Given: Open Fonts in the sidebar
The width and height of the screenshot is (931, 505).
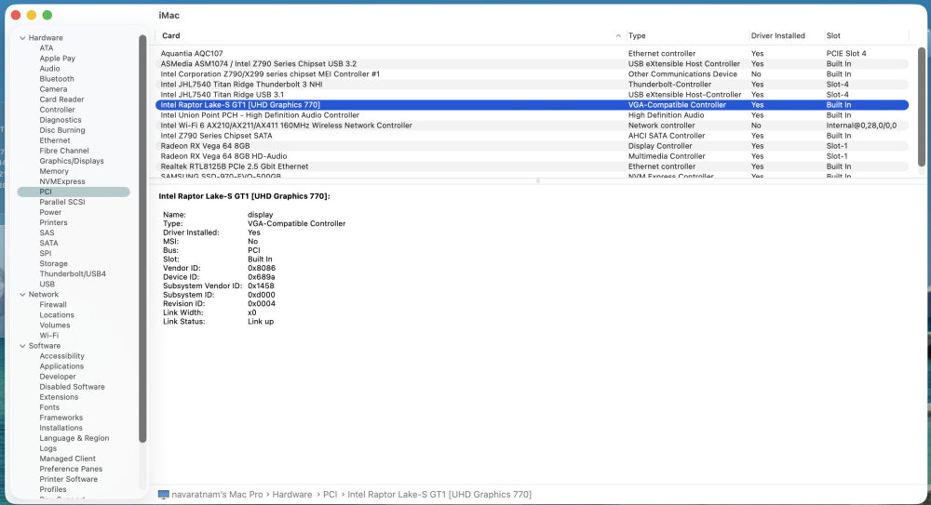Looking at the screenshot, I should pyautogui.click(x=49, y=407).
